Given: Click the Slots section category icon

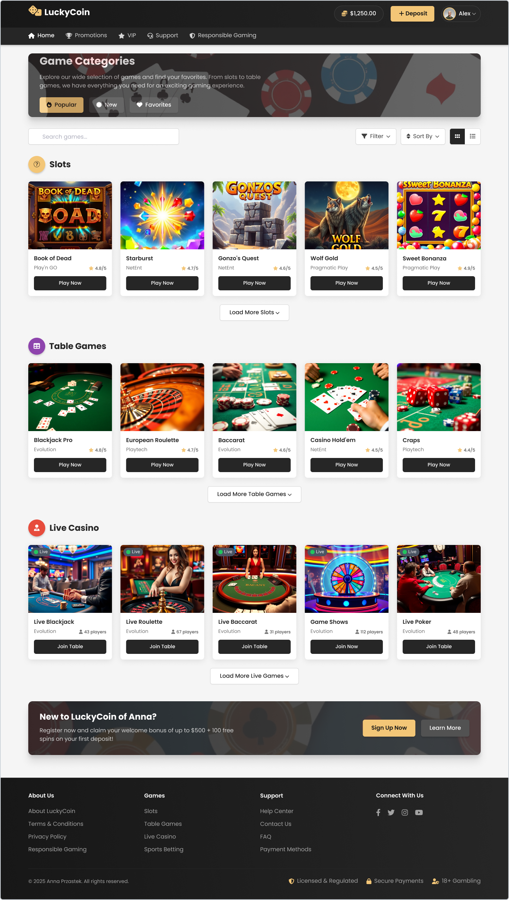Looking at the screenshot, I should point(37,164).
